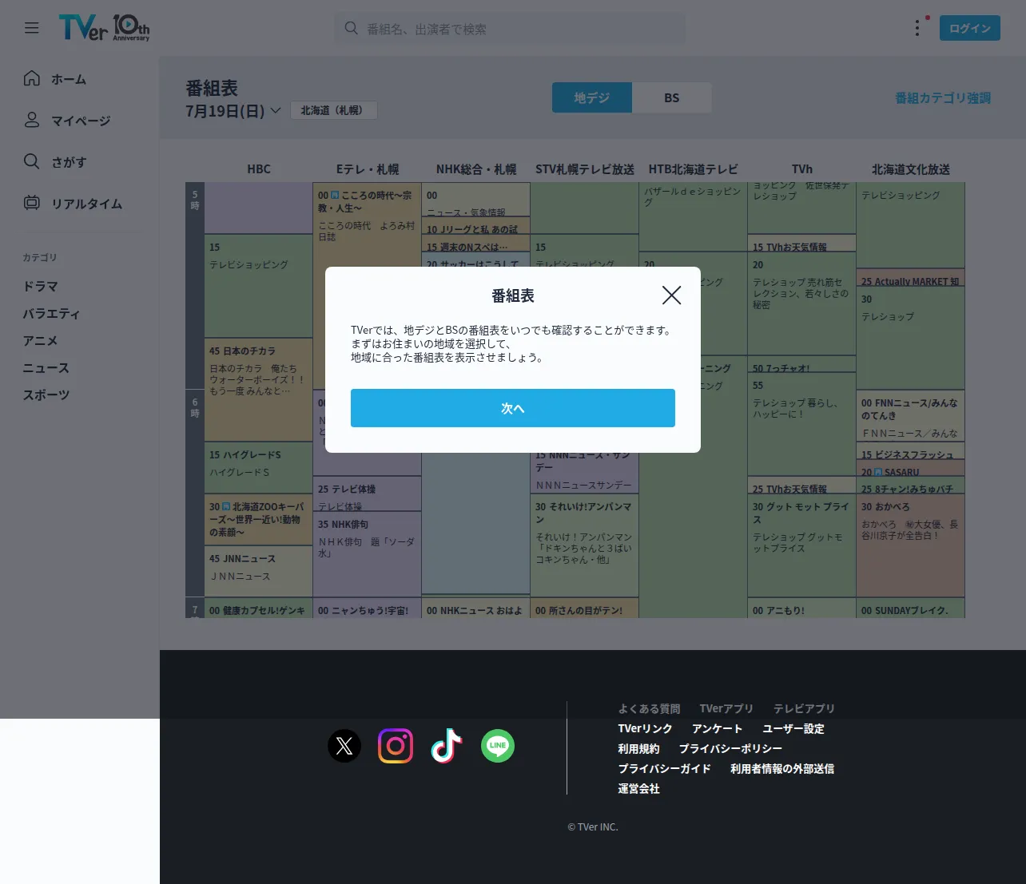Screen dimensions: 1026x884
Task: Change region via 北海道（札幌） button
Action: point(333,110)
